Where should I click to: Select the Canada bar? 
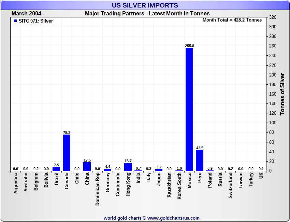(67, 153)
